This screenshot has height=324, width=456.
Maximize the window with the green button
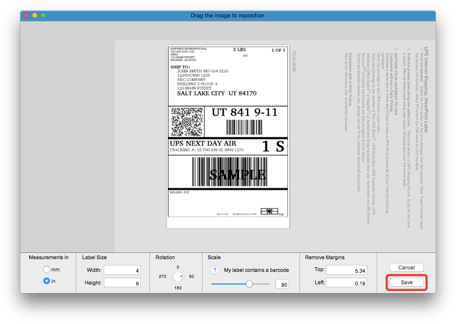pos(43,15)
